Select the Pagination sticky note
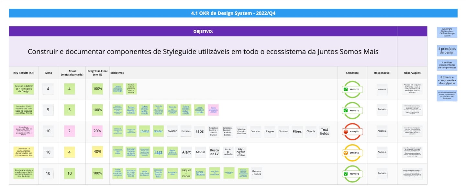The height and width of the screenshot is (192, 466). click(x=186, y=131)
